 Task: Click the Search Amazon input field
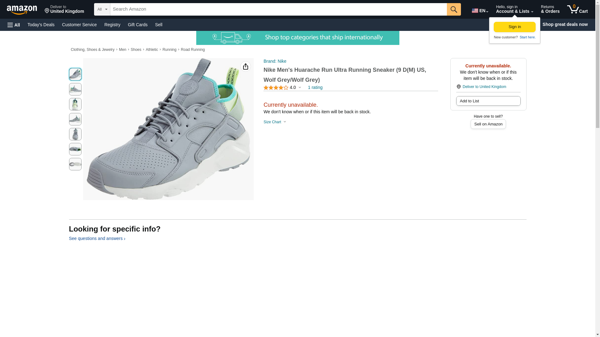278,9
